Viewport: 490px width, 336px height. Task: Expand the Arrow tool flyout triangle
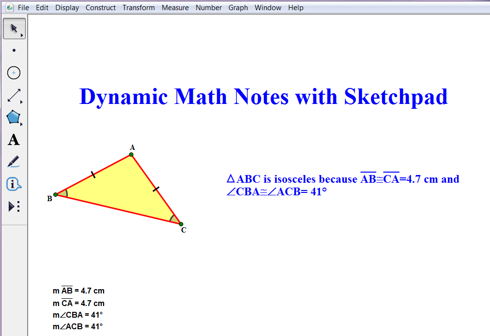coord(22,36)
